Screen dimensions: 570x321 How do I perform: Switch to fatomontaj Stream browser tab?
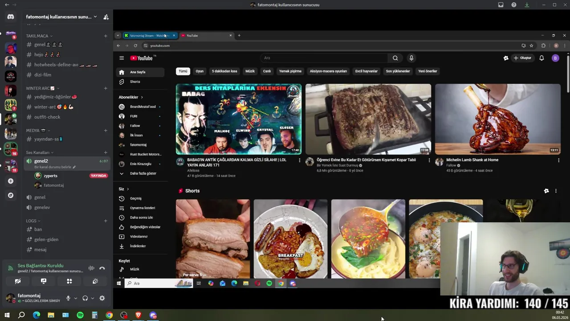pyautogui.click(x=150, y=36)
